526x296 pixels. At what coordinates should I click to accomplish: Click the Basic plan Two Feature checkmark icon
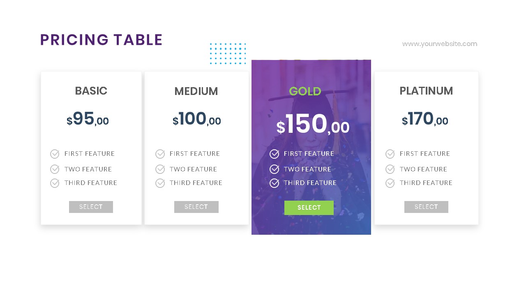(x=55, y=169)
